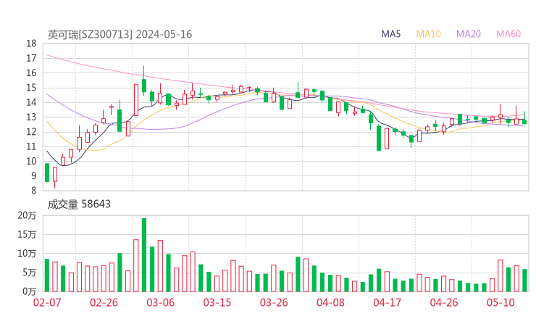Image resolution: width=536 pixels, height=319 pixels.
Task: Click the 04-26 date label
Action: (444, 302)
